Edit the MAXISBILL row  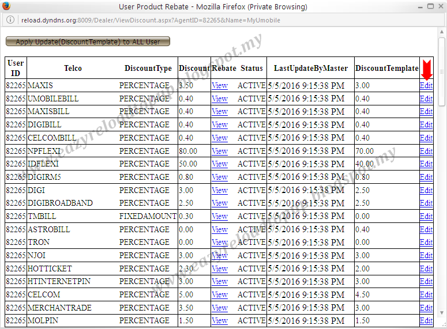tap(426, 111)
